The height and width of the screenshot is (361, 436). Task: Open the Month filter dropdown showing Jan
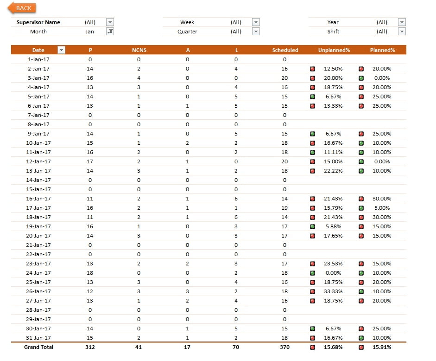pos(110,32)
